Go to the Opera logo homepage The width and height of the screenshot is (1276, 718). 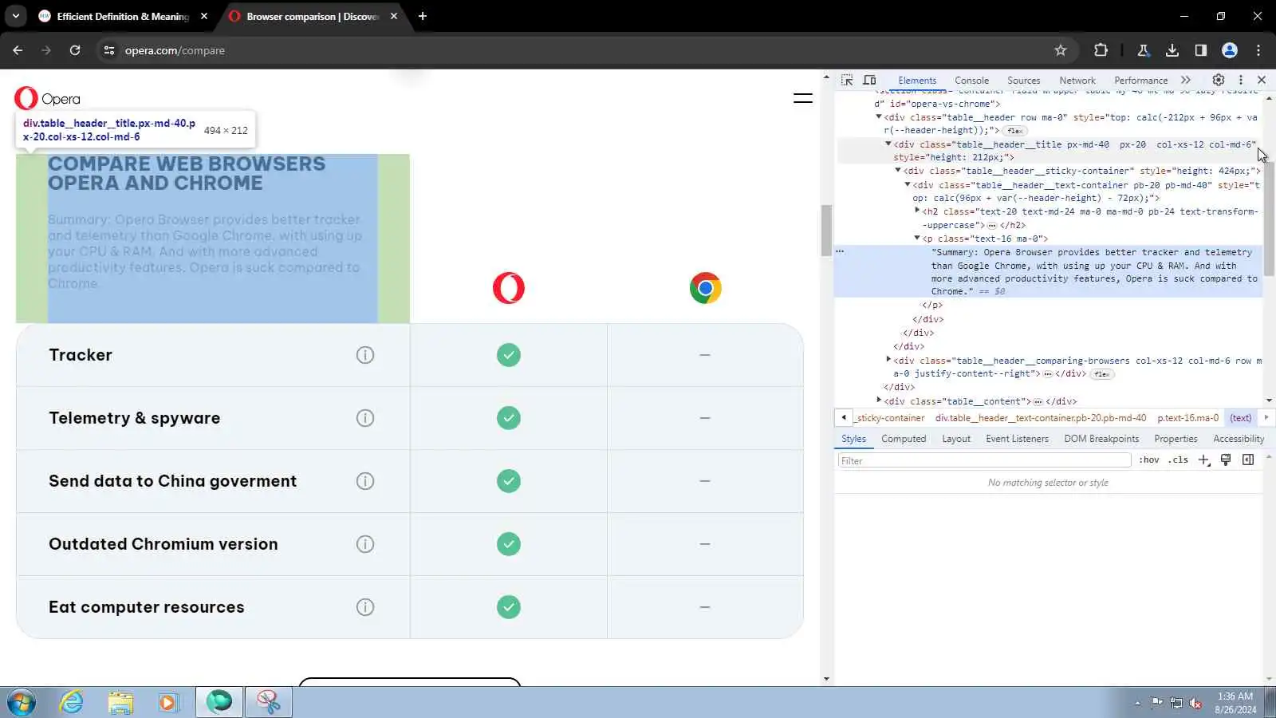point(47,98)
